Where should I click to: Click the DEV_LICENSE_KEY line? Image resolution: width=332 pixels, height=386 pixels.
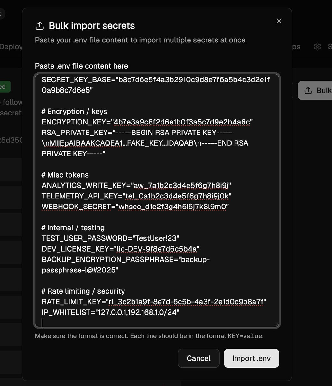point(121,249)
